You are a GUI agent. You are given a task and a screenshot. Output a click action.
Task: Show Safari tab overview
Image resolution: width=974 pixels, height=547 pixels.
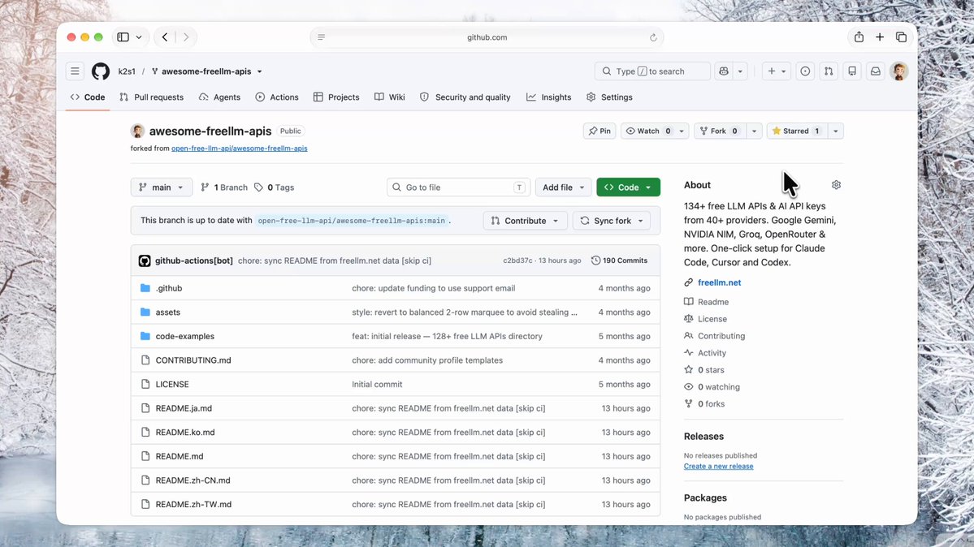click(x=901, y=37)
